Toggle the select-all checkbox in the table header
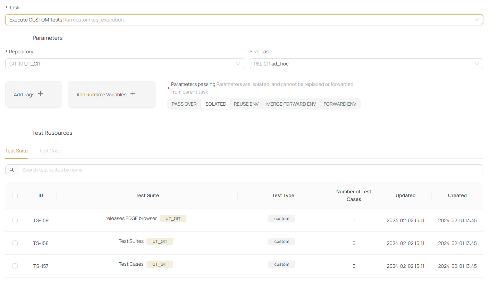Screen dimensions: 489x281 15,195
